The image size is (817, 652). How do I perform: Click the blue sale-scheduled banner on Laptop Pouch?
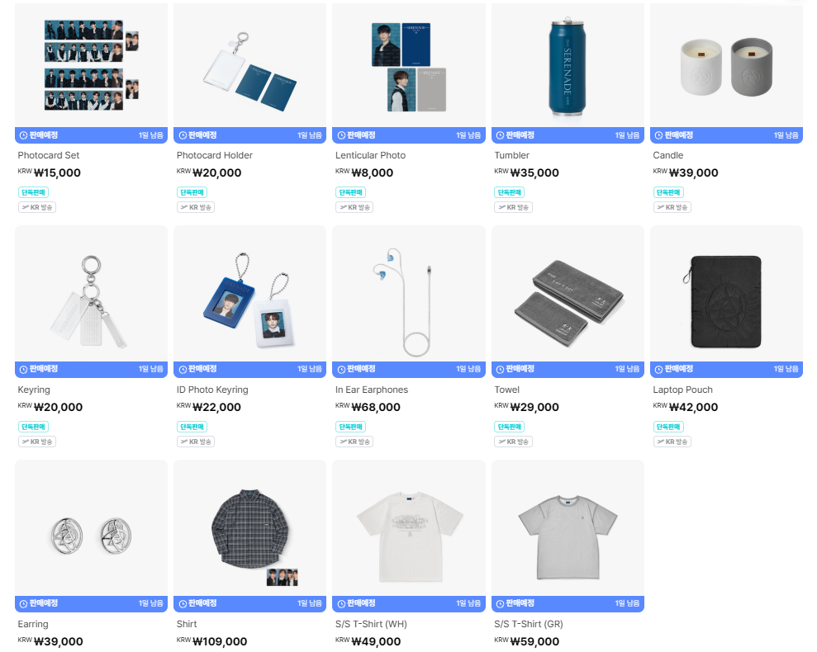click(x=726, y=369)
